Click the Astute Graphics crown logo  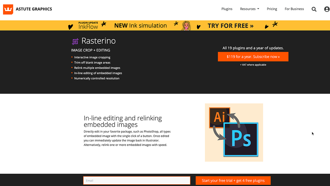[x=8, y=9]
